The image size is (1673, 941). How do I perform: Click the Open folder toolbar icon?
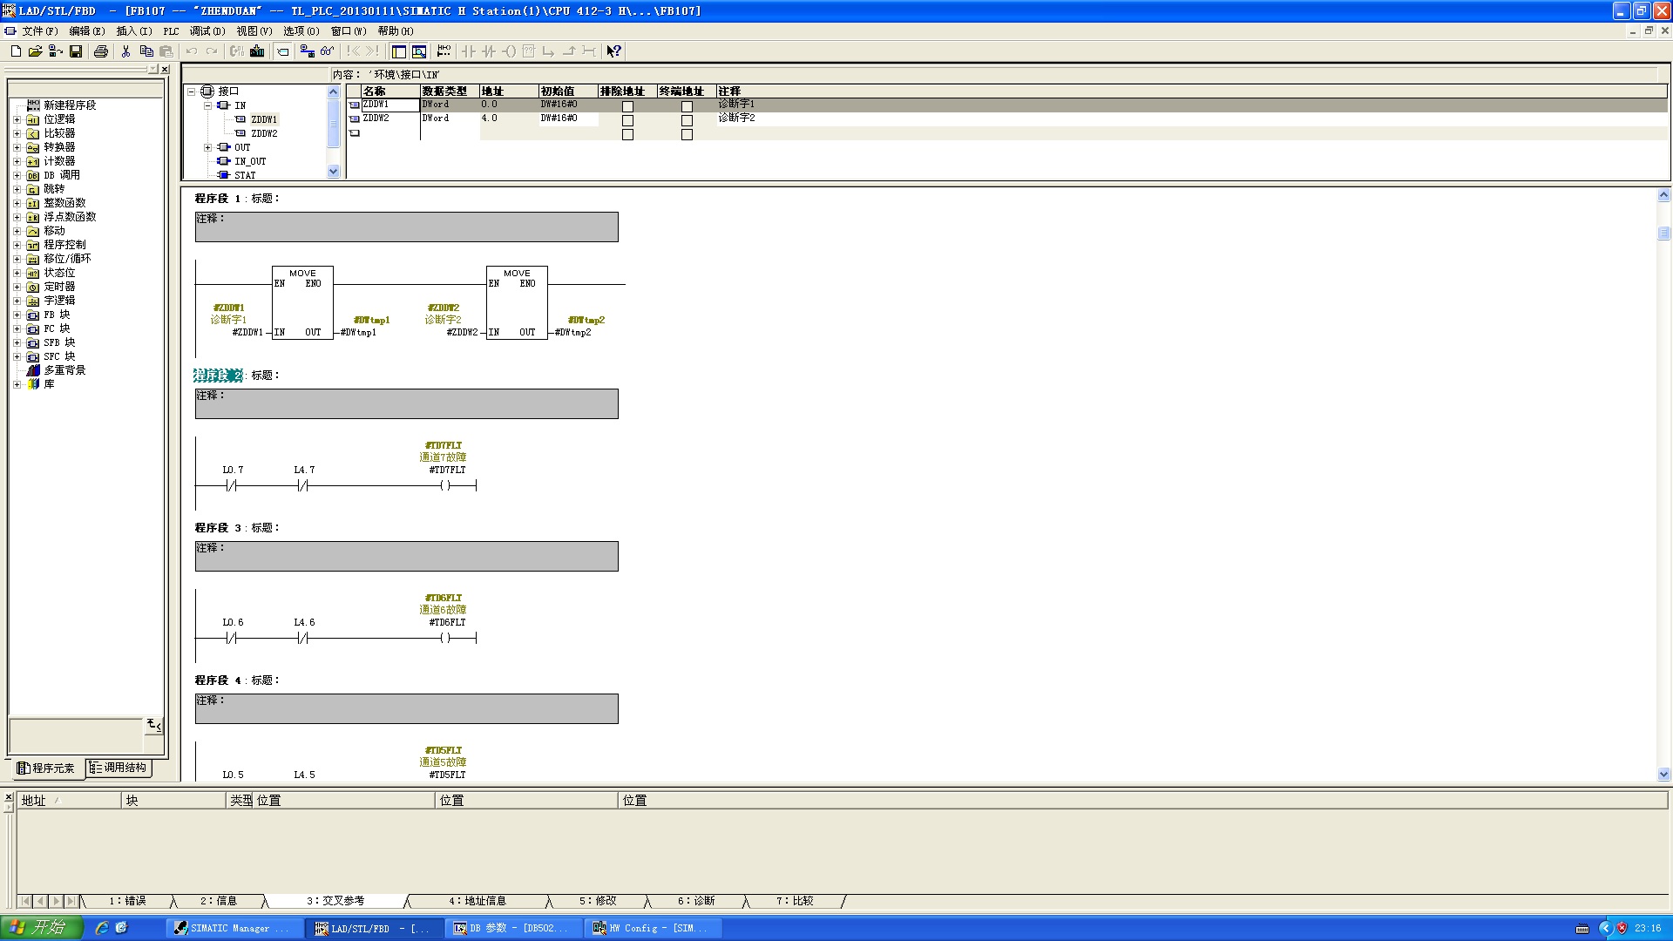[x=35, y=51]
